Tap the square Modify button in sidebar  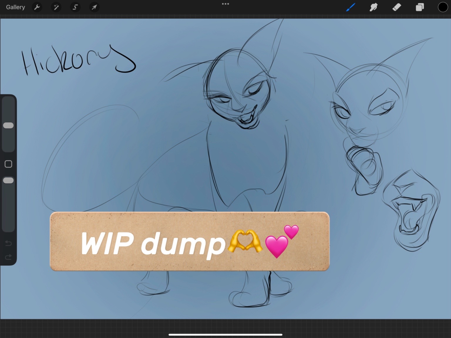point(8,164)
